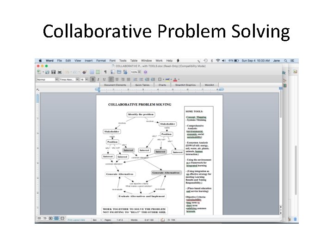Click the Sidebar icon in standard toolbar
333x250 pixels.
[113, 72]
